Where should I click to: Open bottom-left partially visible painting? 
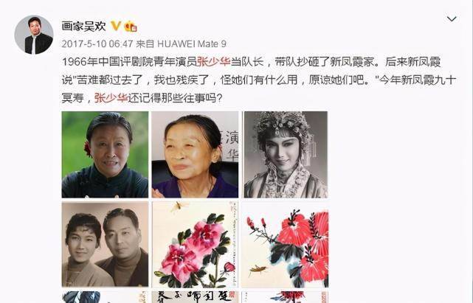tap(105, 297)
